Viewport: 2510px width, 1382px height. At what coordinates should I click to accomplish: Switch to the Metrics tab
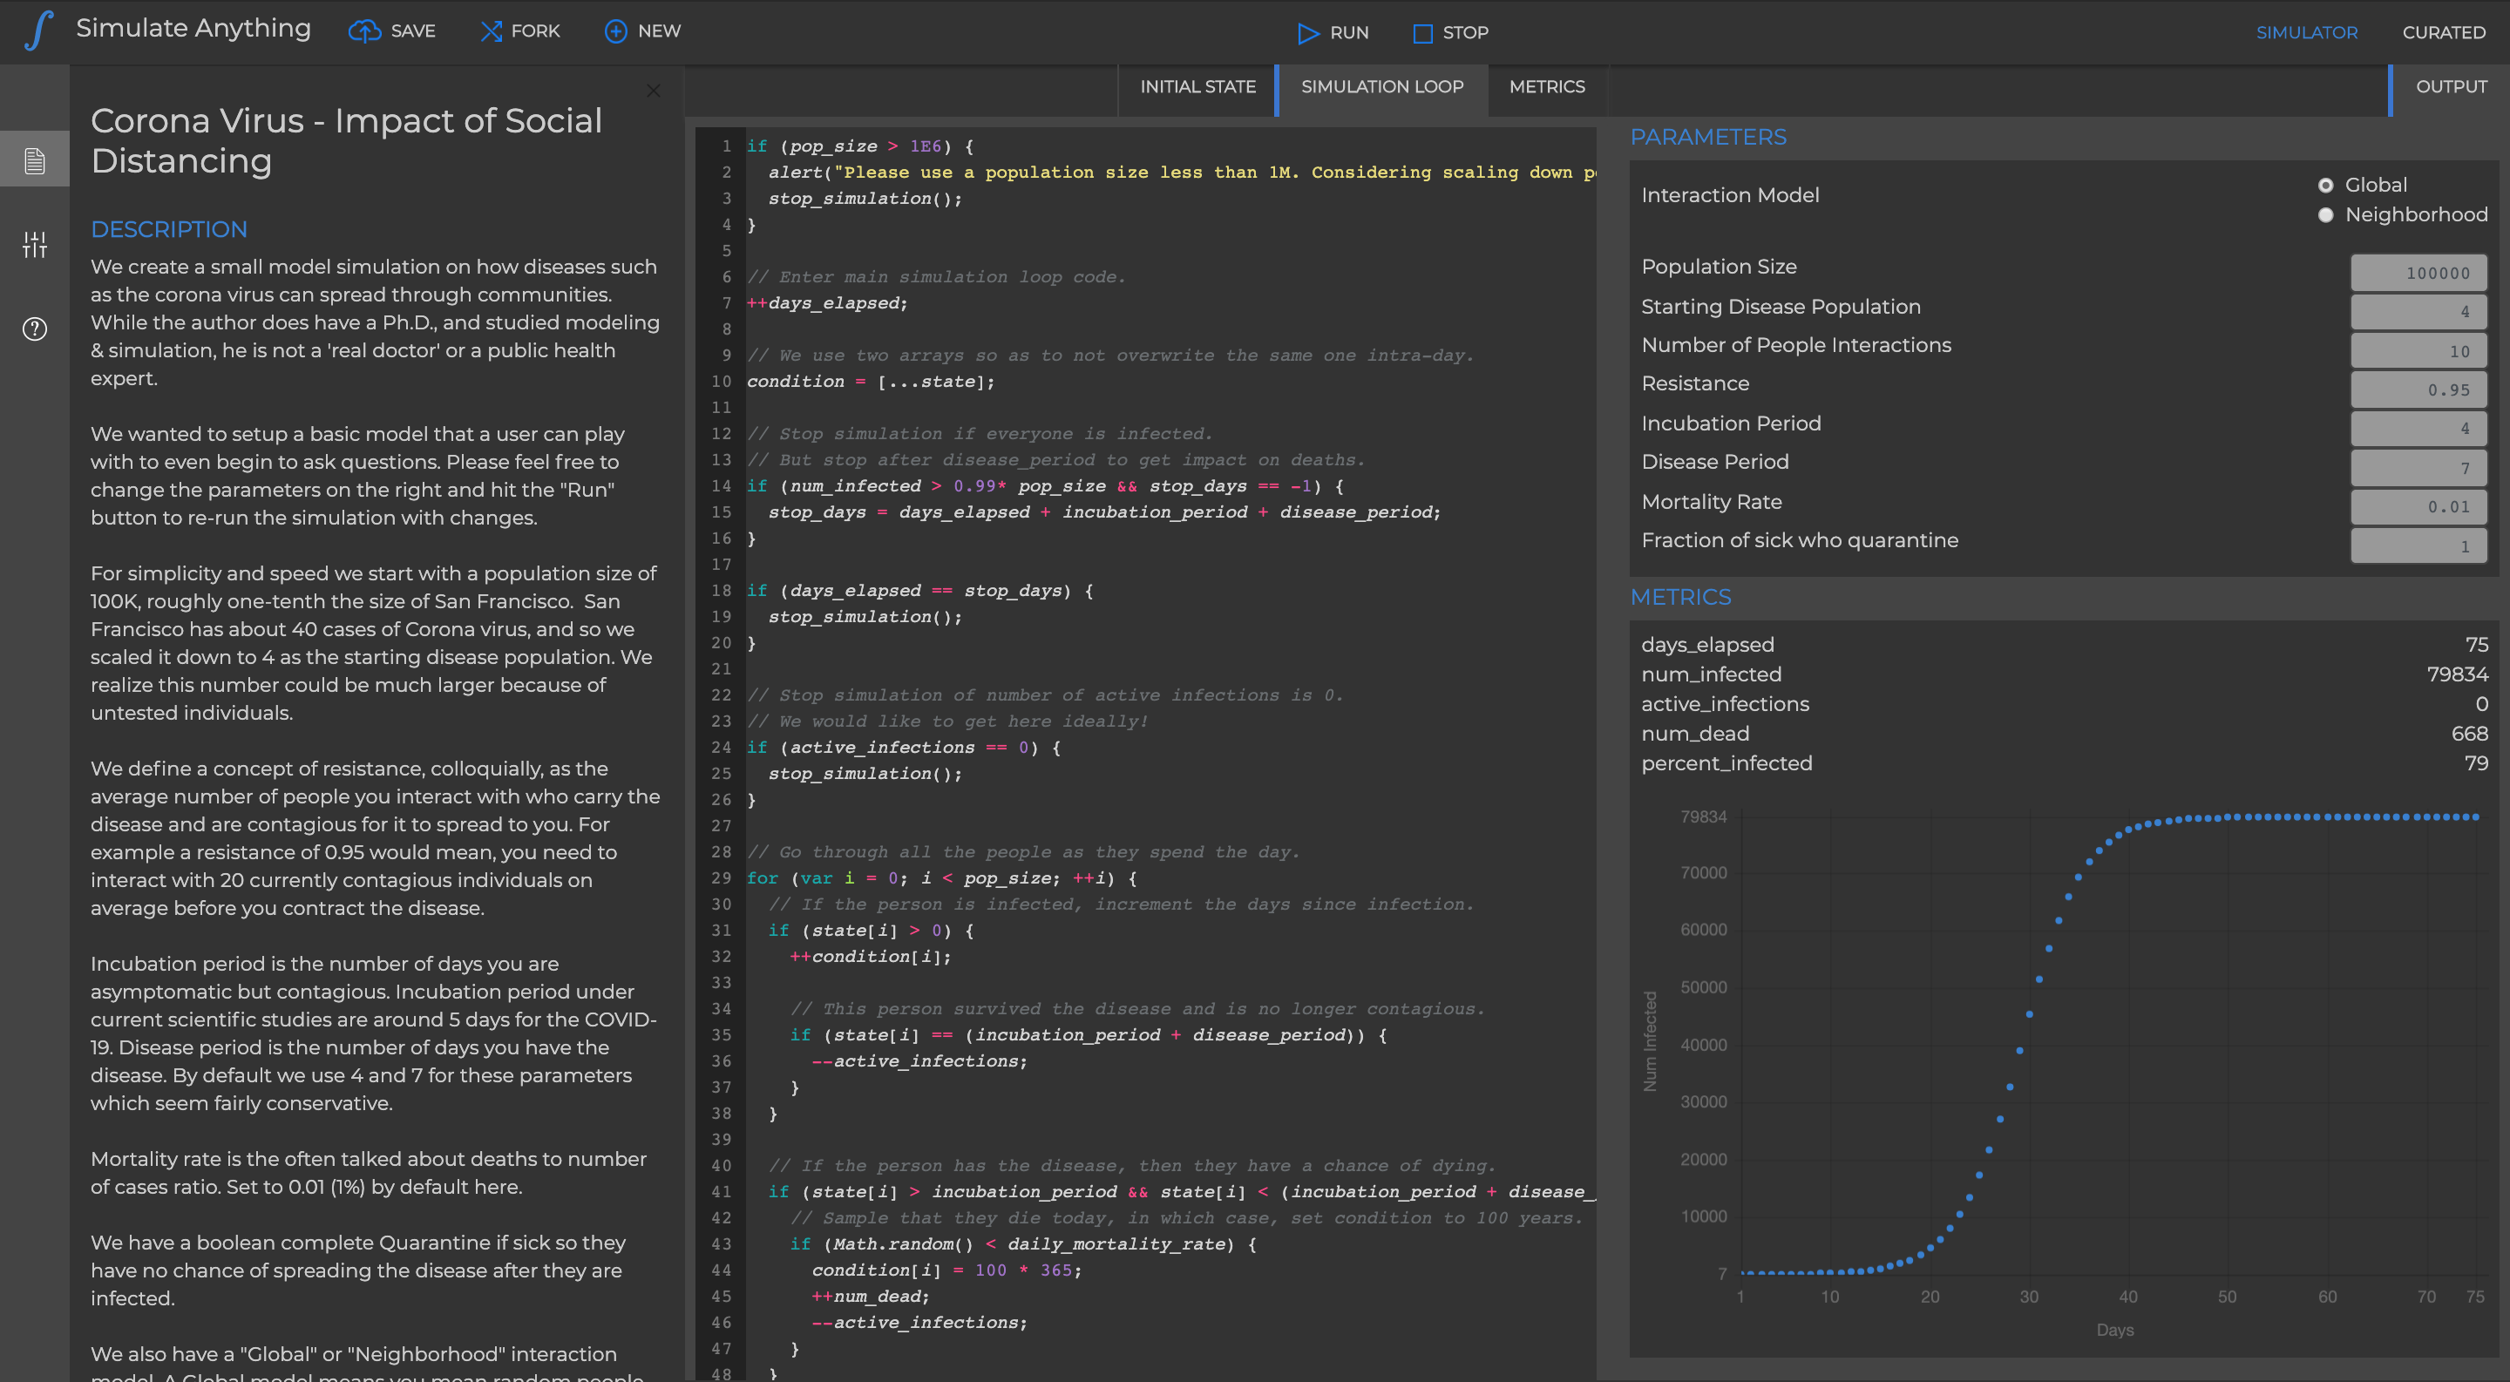(1546, 86)
